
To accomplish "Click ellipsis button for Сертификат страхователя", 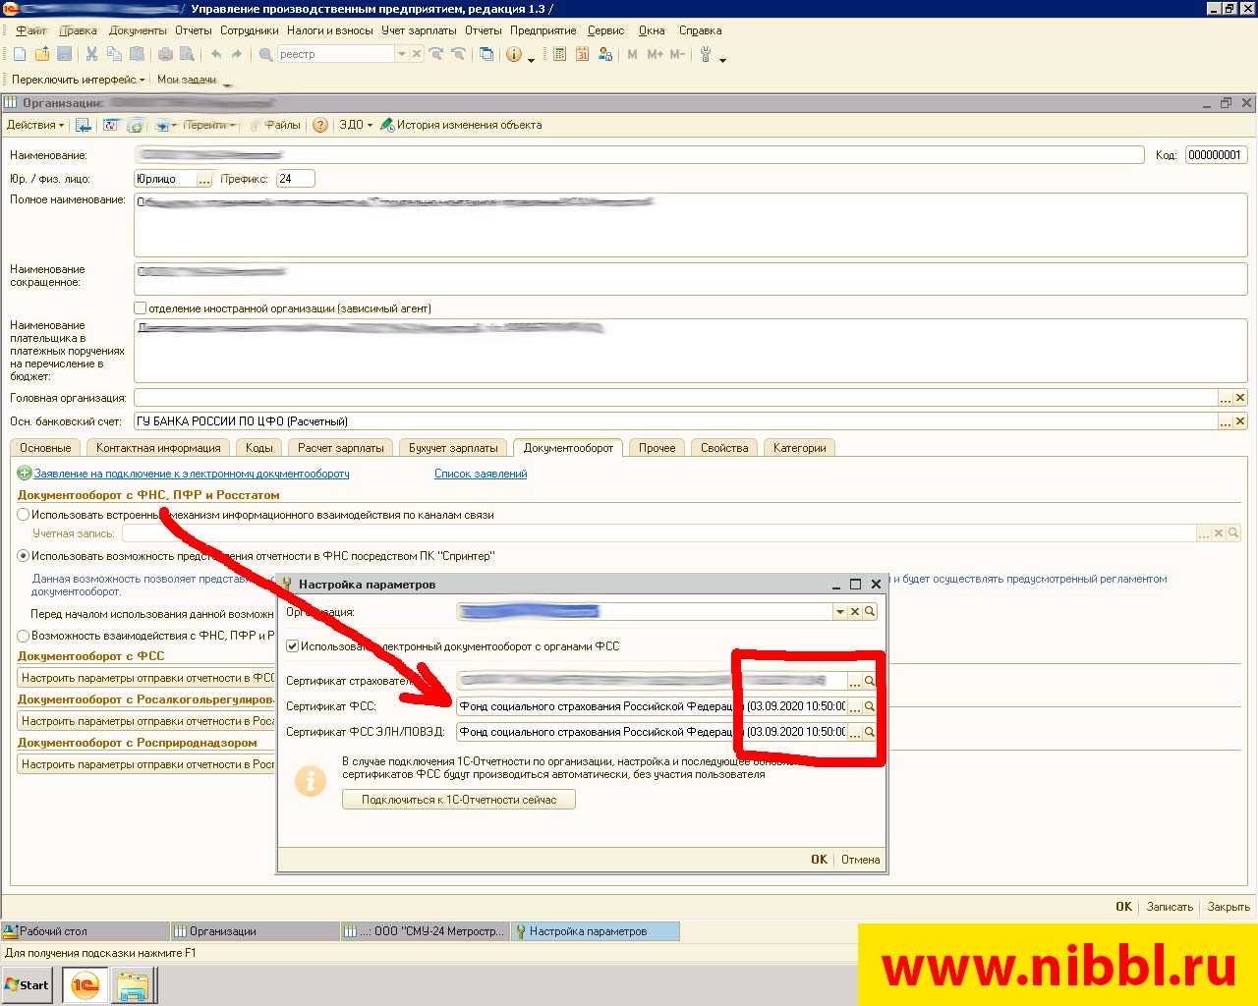I will 854,681.
